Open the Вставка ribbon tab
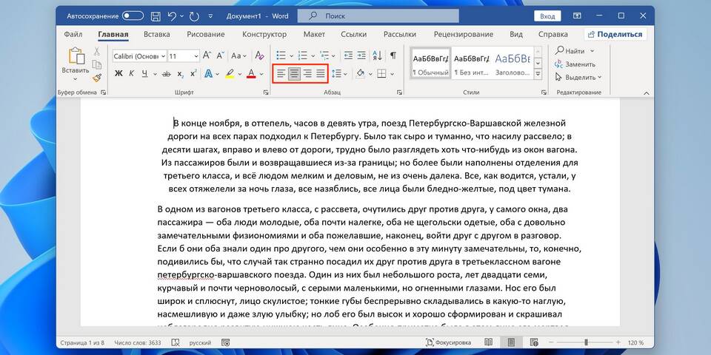Image resolution: width=711 pixels, height=355 pixels. 156,35
